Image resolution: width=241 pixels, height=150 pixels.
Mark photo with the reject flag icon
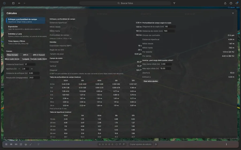click(x=124, y=144)
